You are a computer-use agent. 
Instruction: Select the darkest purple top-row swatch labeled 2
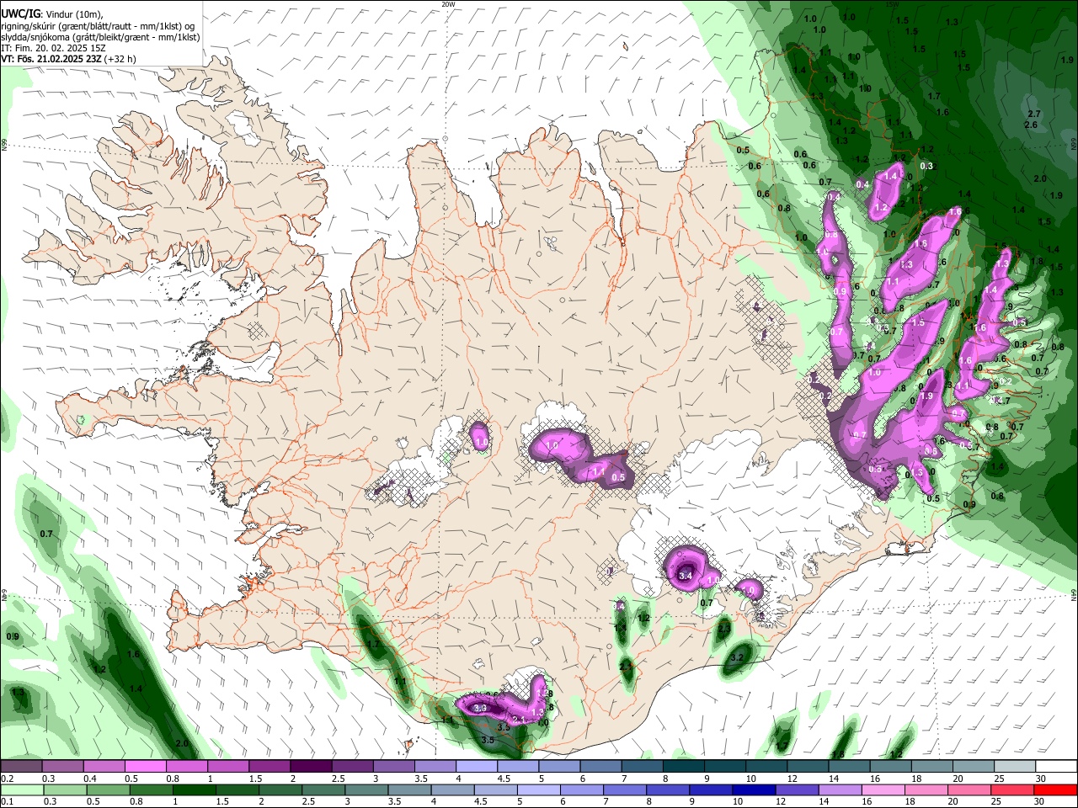click(x=311, y=767)
